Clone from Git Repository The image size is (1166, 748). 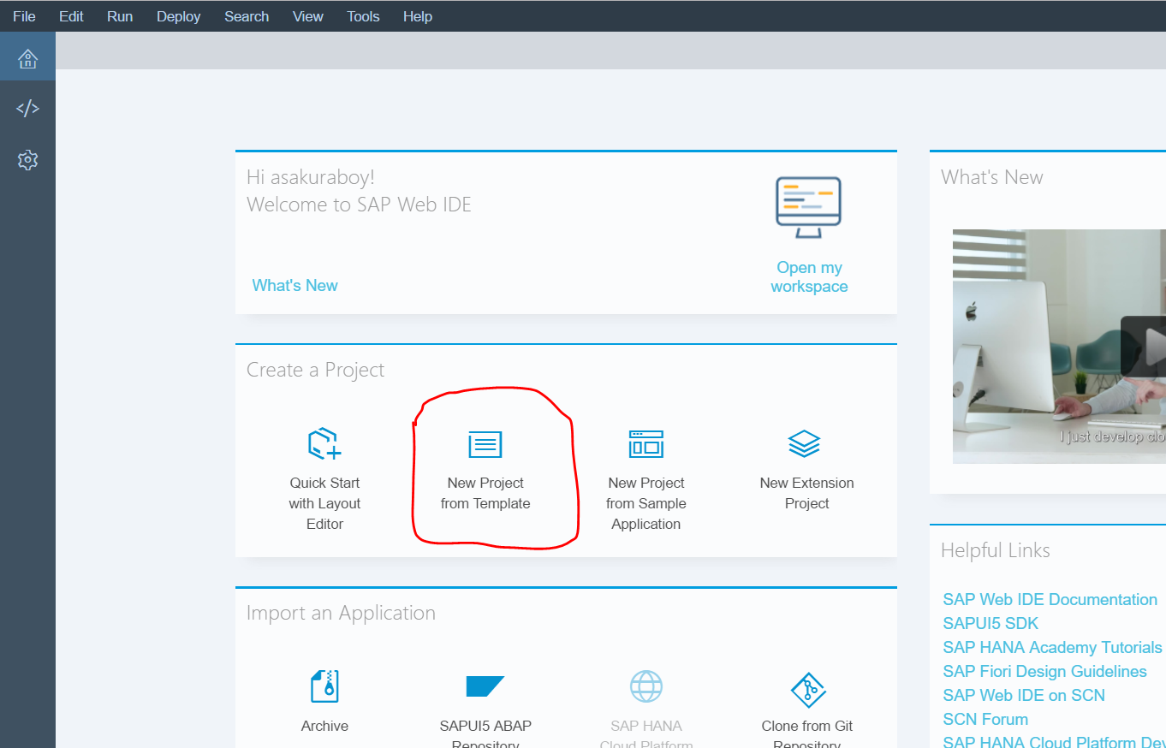tap(806, 702)
